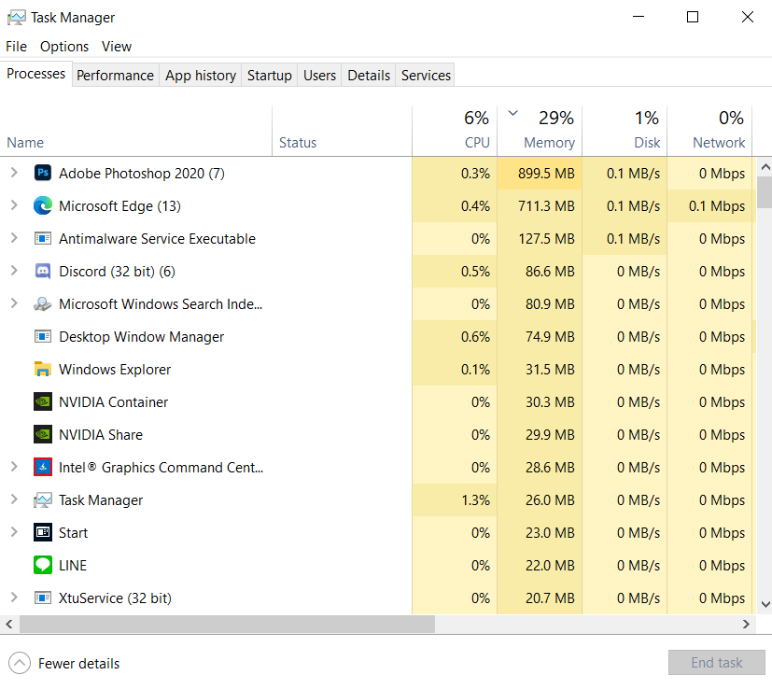Switch to the Users tab
This screenshot has width=772, height=689.
(x=319, y=76)
